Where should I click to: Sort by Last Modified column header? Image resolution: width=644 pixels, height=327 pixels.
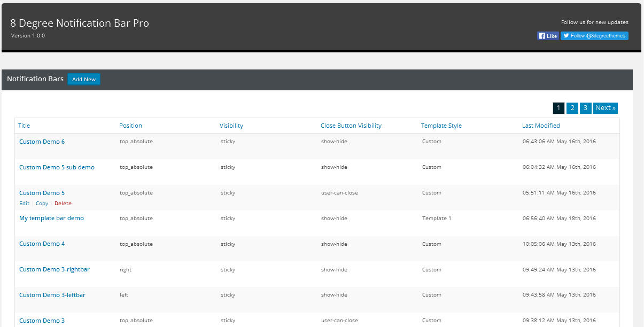(541, 126)
